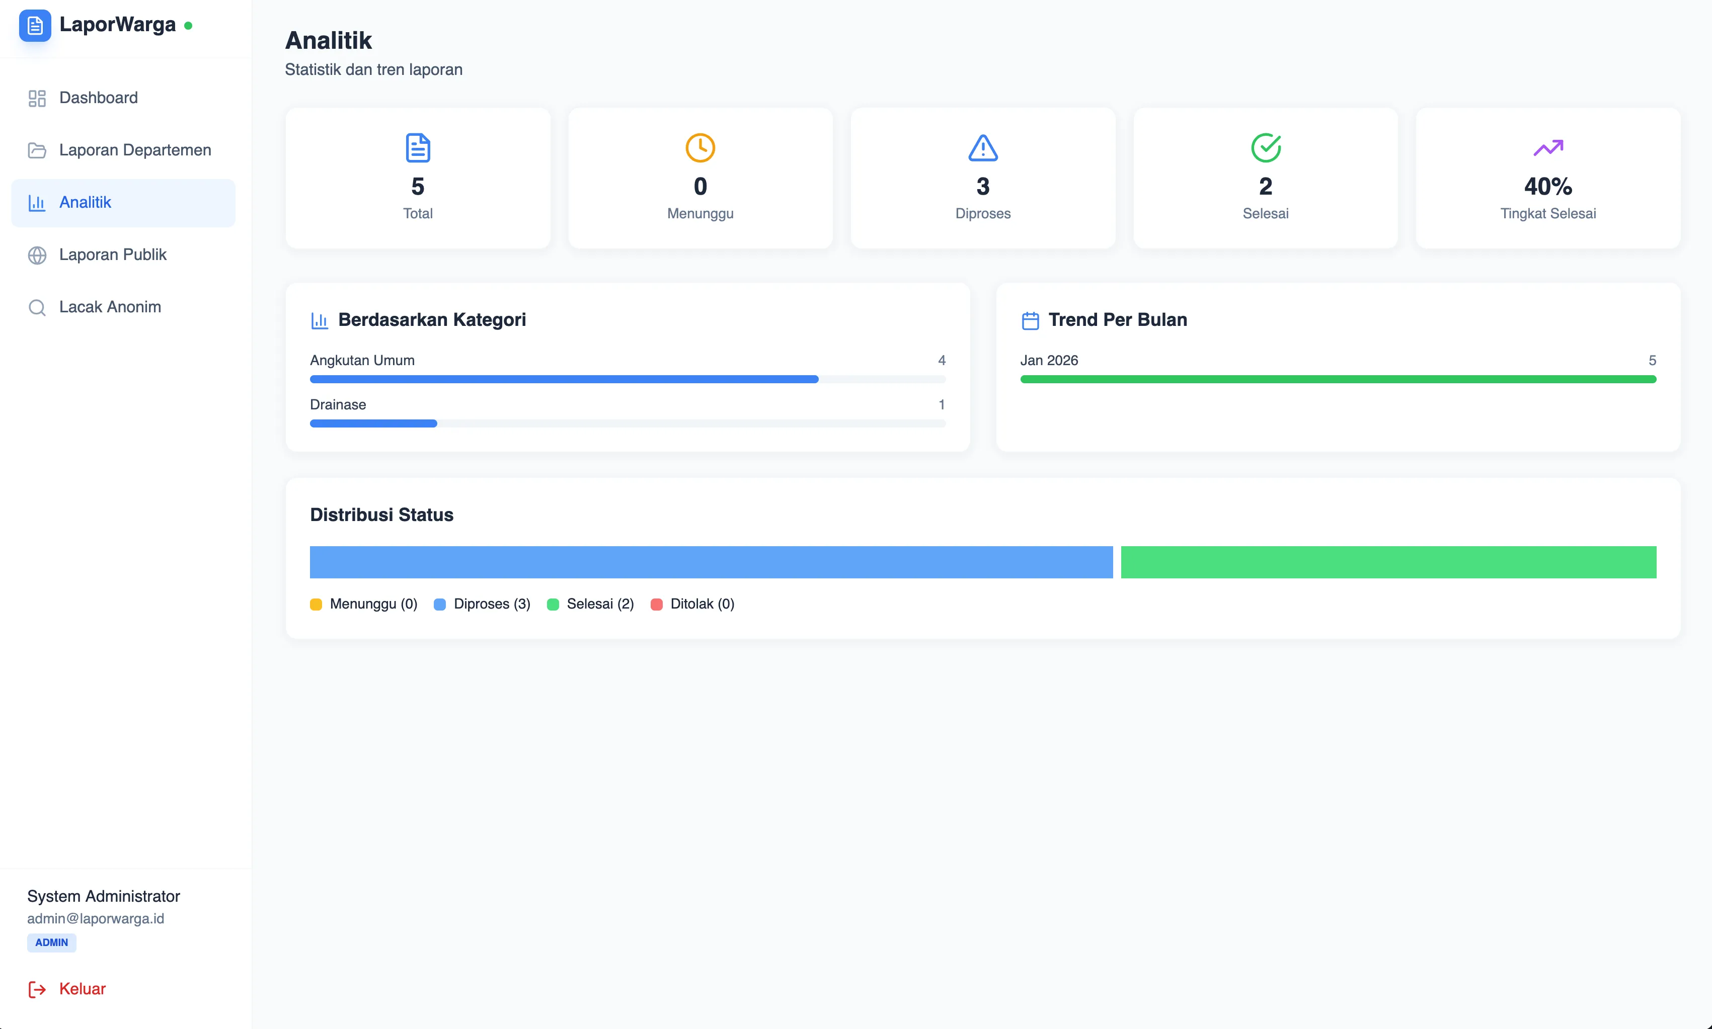Click the magnifier icon beside Lacak Anonim
Image resolution: width=1712 pixels, height=1029 pixels.
(x=37, y=306)
